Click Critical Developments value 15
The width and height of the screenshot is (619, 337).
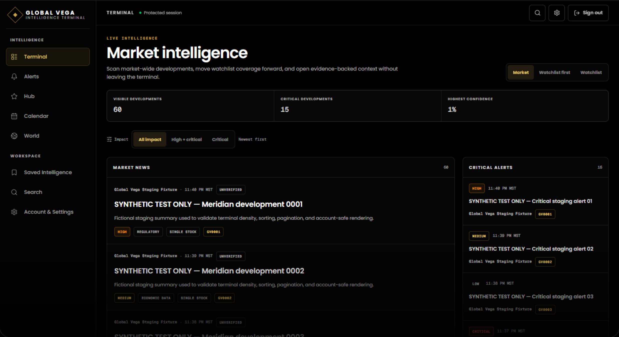(284, 109)
